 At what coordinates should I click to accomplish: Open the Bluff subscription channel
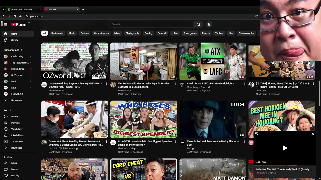(18, 81)
